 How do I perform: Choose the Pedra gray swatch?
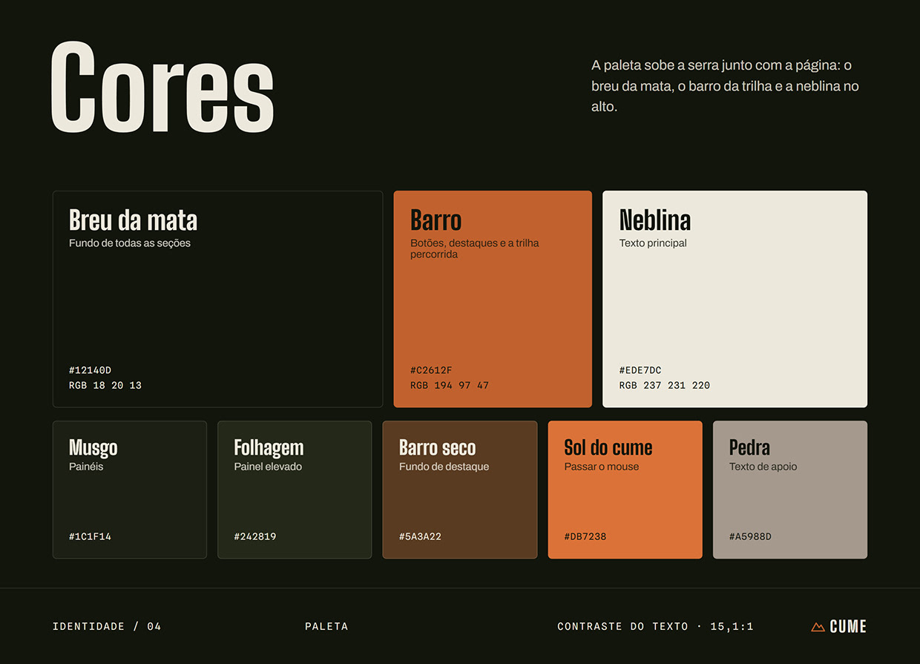click(x=790, y=490)
